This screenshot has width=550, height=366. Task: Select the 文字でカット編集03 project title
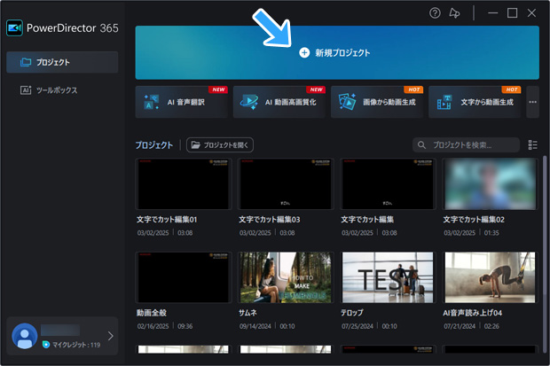click(270, 220)
